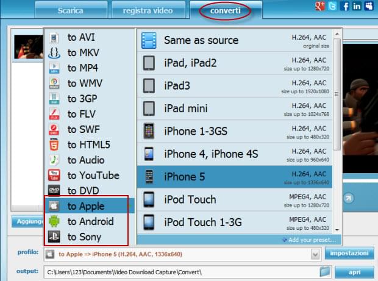Screen dimensions: 378x281
Task: Click the preset list scrollbar thumb
Action: click(x=337, y=94)
